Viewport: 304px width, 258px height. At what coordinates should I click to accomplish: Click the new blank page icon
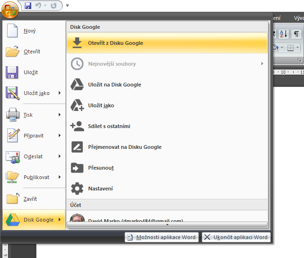[x=12, y=31]
